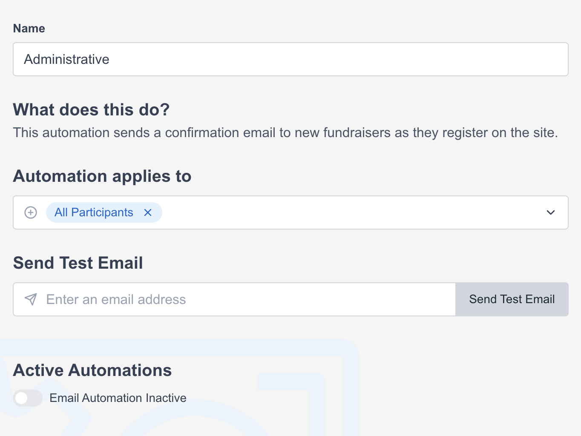Click the Active Automations heading
The width and height of the screenshot is (581, 436).
(92, 370)
